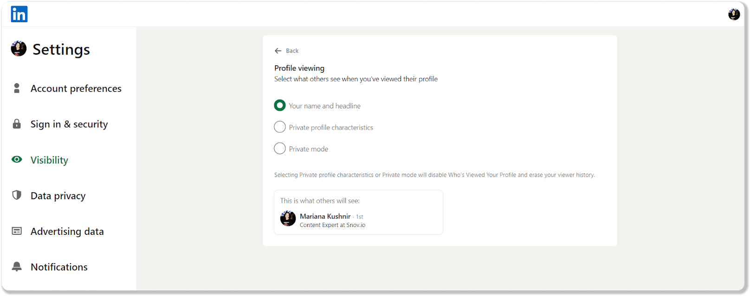Go to Sign in & security section
750x296 pixels.
(69, 124)
